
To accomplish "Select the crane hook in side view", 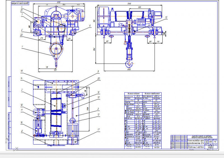I will coord(129,64).
